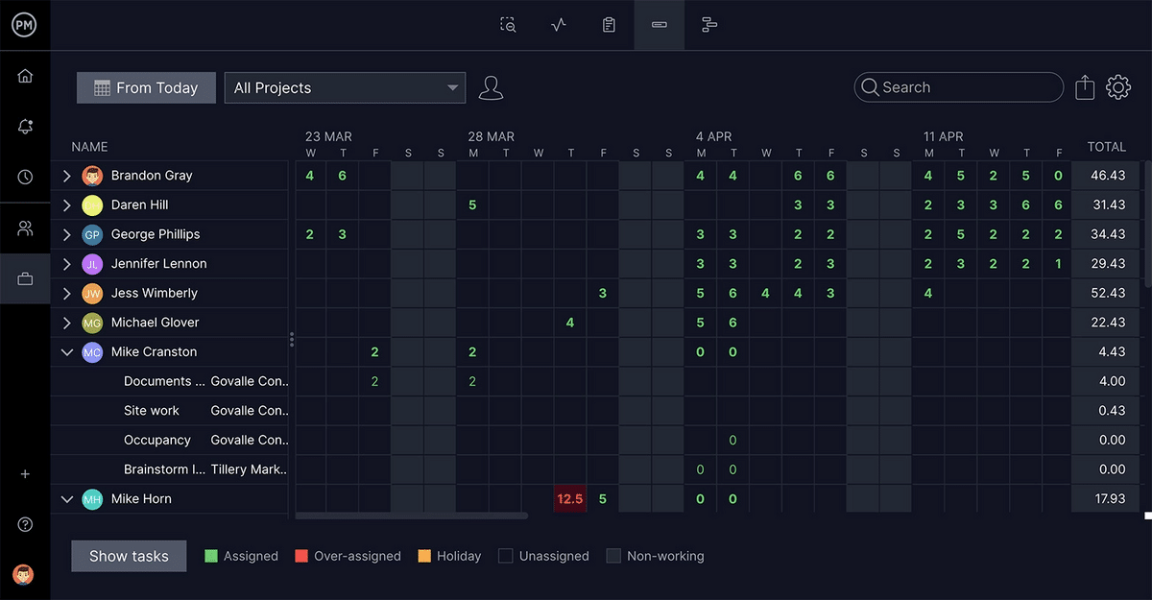The image size is (1152, 600).
Task: Open the clock timesheet icon in the sidebar
Action: (25, 178)
